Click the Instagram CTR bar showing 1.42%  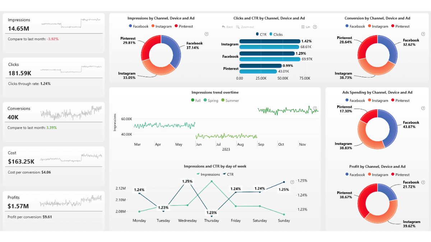(270, 41)
